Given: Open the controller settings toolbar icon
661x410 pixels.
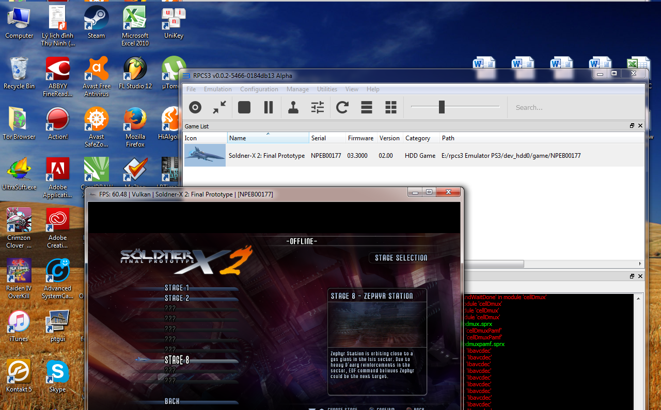Looking at the screenshot, I should point(293,107).
